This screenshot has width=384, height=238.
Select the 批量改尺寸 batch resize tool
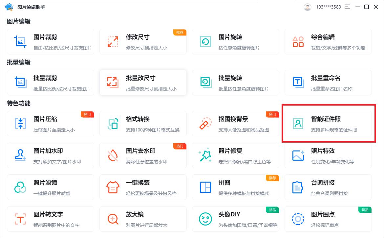pyautogui.click(x=143, y=83)
